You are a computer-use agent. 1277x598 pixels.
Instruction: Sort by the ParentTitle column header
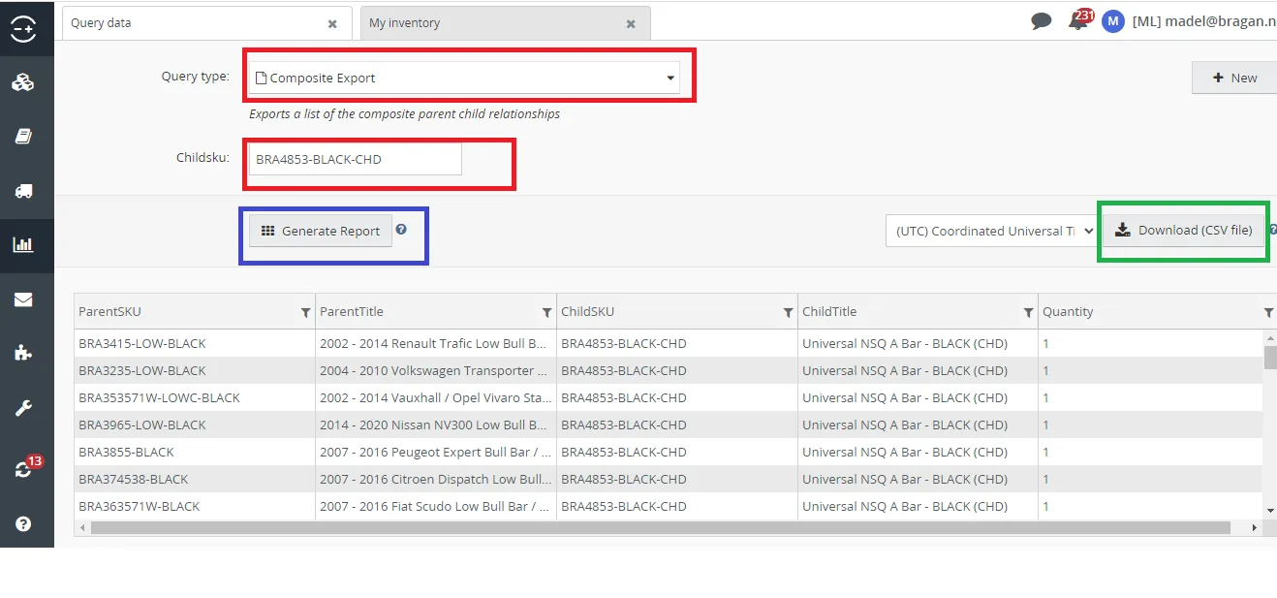tap(352, 311)
